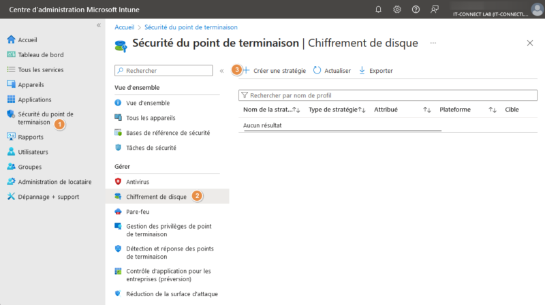Click the Tous les appareils icon

click(118, 117)
